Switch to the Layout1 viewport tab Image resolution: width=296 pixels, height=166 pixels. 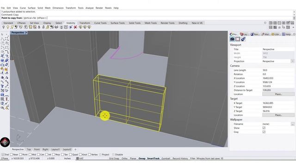[55, 149]
